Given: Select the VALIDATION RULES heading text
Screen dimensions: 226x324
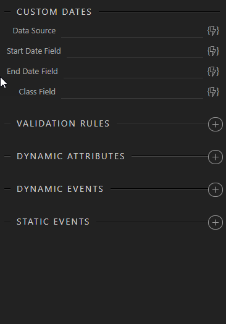Looking at the screenshot, I should pyautogui.click(x=63, y=123).
